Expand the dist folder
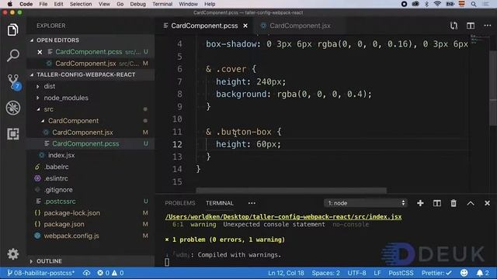The height and width of the screenshot is (279, 497). tap(49, 86)
